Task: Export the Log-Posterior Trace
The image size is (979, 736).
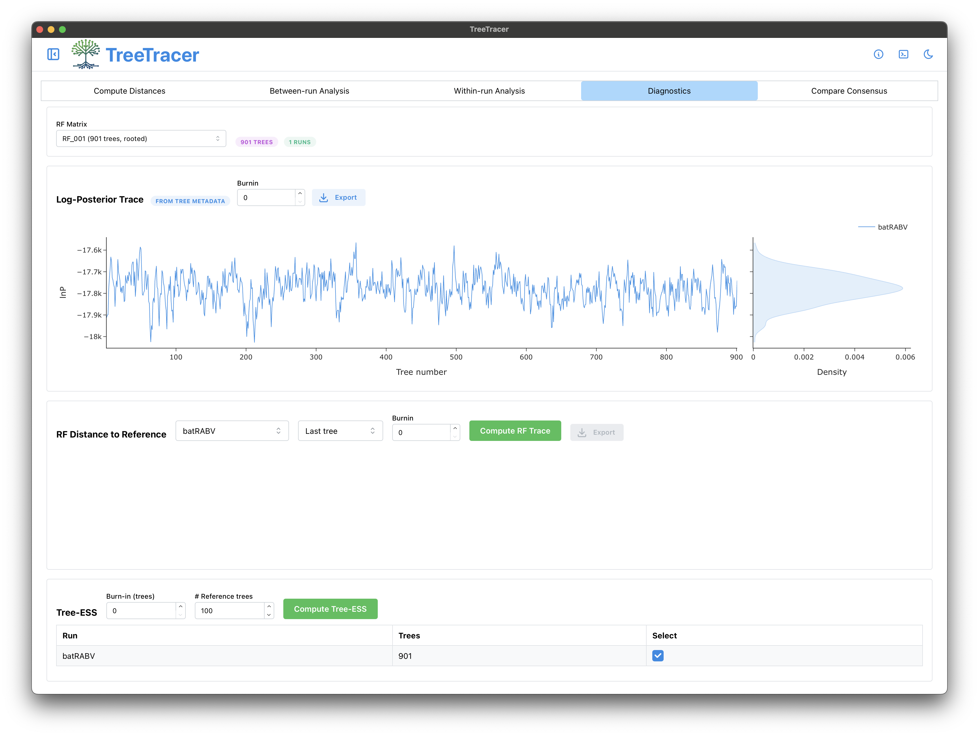Action: coord(338,197)
